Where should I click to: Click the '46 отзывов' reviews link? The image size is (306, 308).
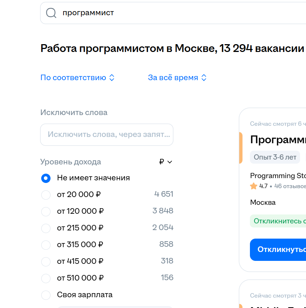tap(290, 186)
